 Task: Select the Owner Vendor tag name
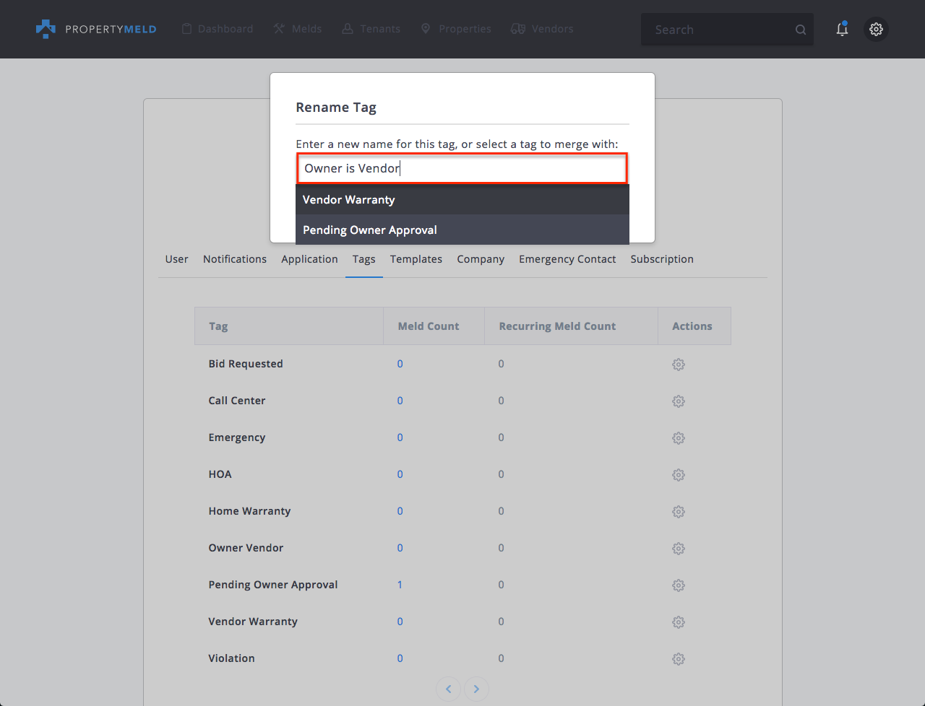pyautogui.click(x=246, y=548)
